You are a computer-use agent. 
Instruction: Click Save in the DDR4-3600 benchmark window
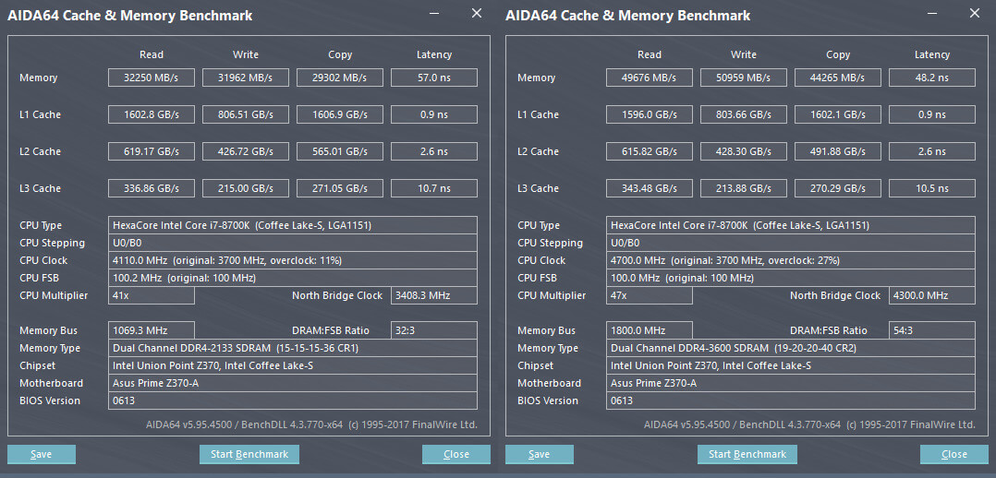coord(540,454)
